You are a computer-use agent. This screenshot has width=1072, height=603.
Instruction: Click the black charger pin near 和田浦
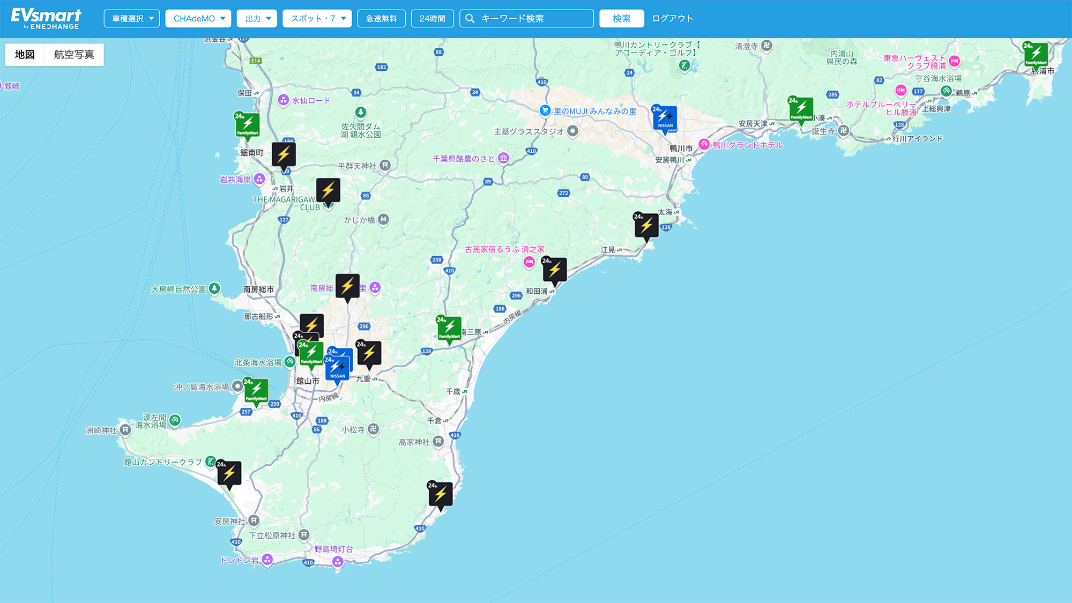tap(555, 270)
